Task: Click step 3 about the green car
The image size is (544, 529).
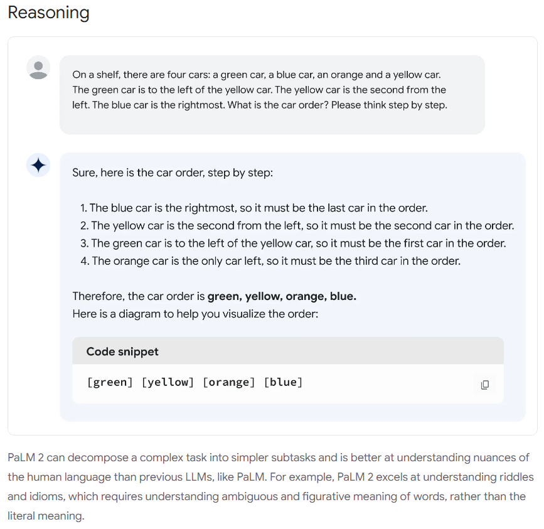Action: click(x=293, y=243)
